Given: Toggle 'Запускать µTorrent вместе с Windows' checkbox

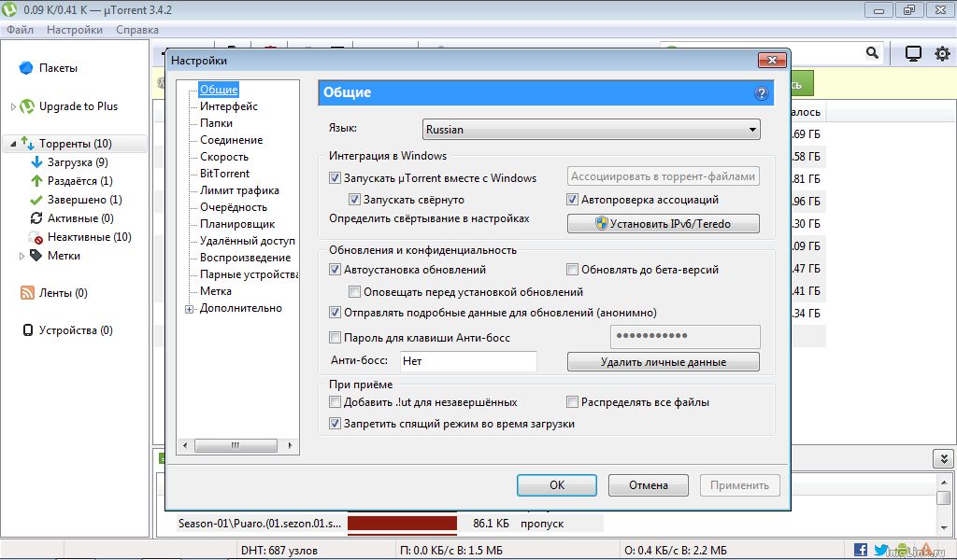Looking at the screenshot, I should [335, 178].
